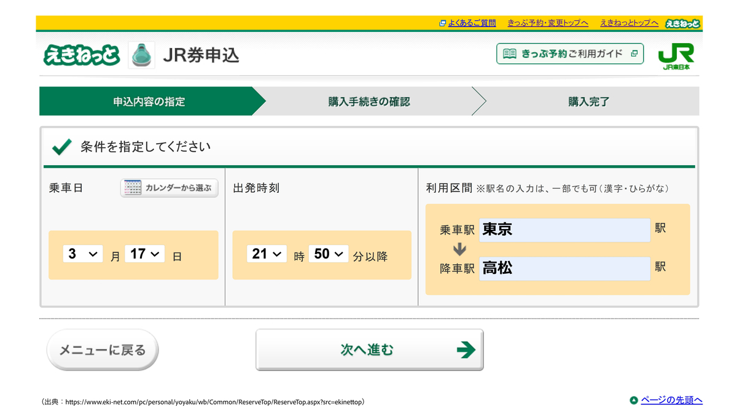This screenshot has width=737, height=409.
Task: Click the 乗車駅 field containing 東京
Action: (x=564, y=230)
